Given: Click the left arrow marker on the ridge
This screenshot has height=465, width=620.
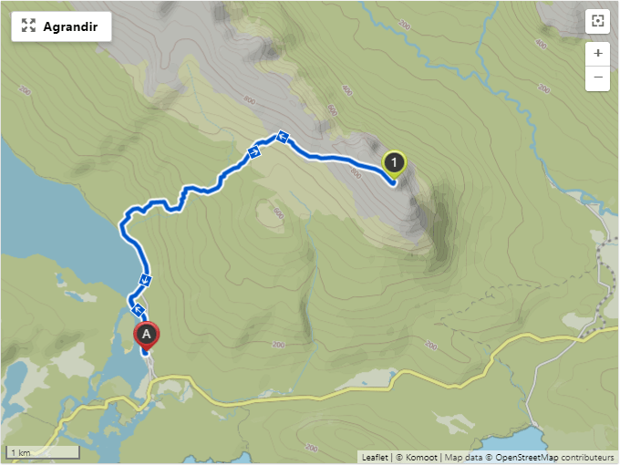Looking at the screenshot, I should click(x=283, y=137).
